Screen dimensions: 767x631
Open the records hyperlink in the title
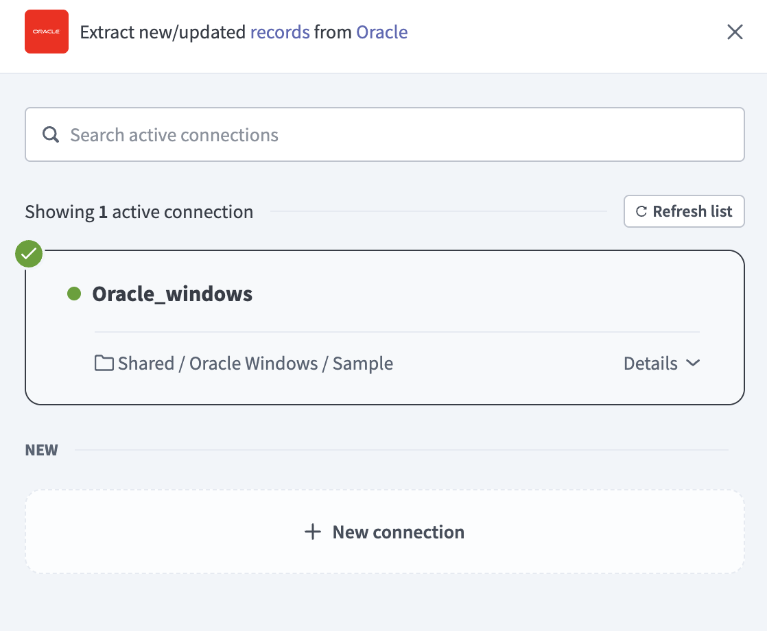(x=279, y=32)
